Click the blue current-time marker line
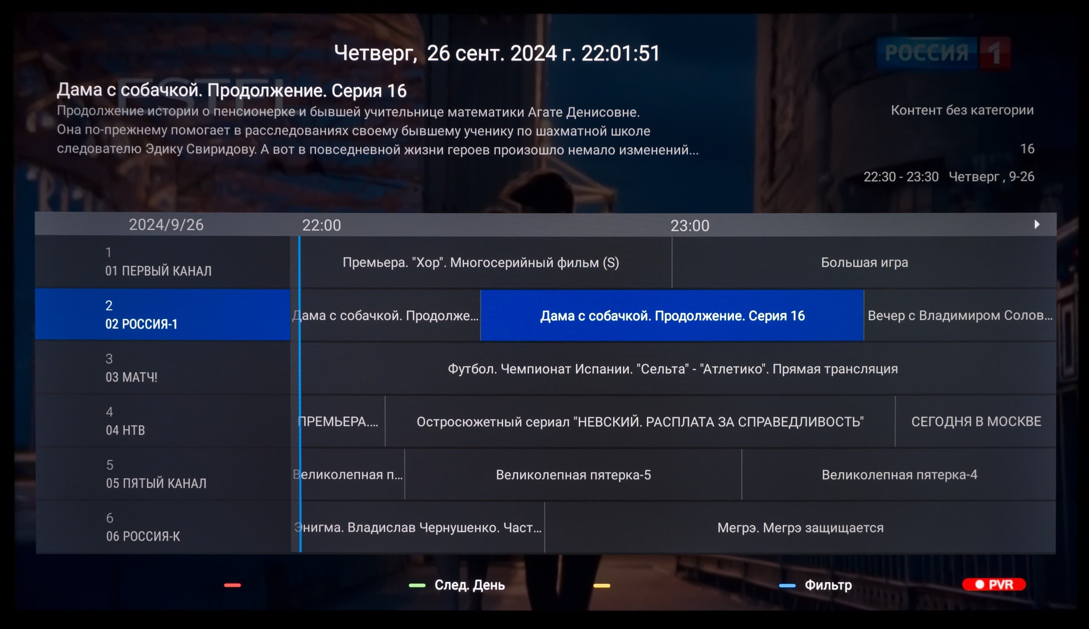 (300, 394)
